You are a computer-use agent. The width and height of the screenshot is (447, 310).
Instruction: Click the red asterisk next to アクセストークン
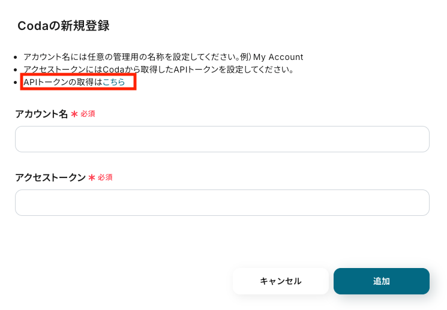(92, 177)
